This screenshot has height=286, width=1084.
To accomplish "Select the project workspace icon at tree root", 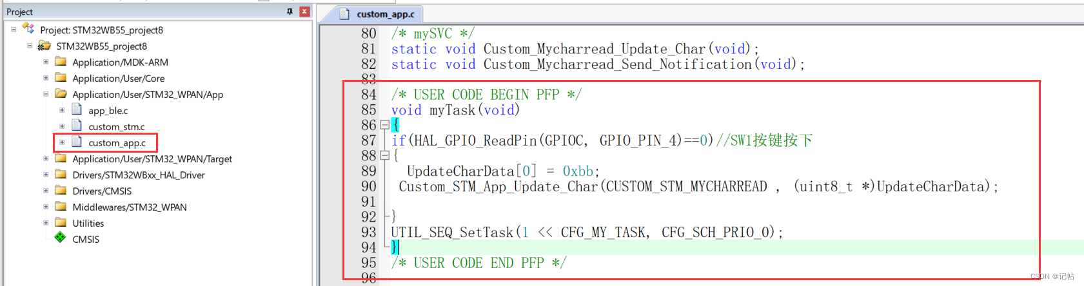I will coord(28,28).
